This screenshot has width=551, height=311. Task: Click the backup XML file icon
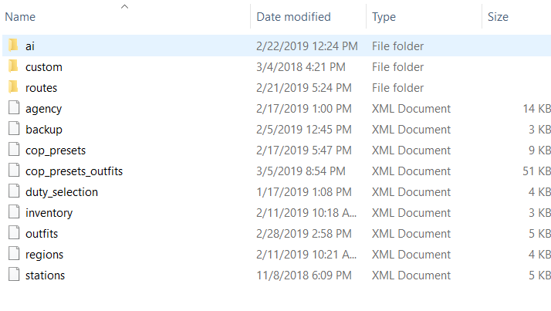pyautogui.click(x=13, y=130)
